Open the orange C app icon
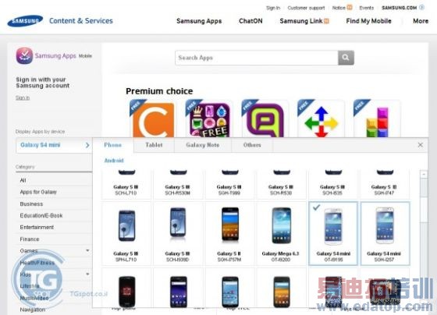The width and height of the screenshot is (437, 315). (153, 119)
